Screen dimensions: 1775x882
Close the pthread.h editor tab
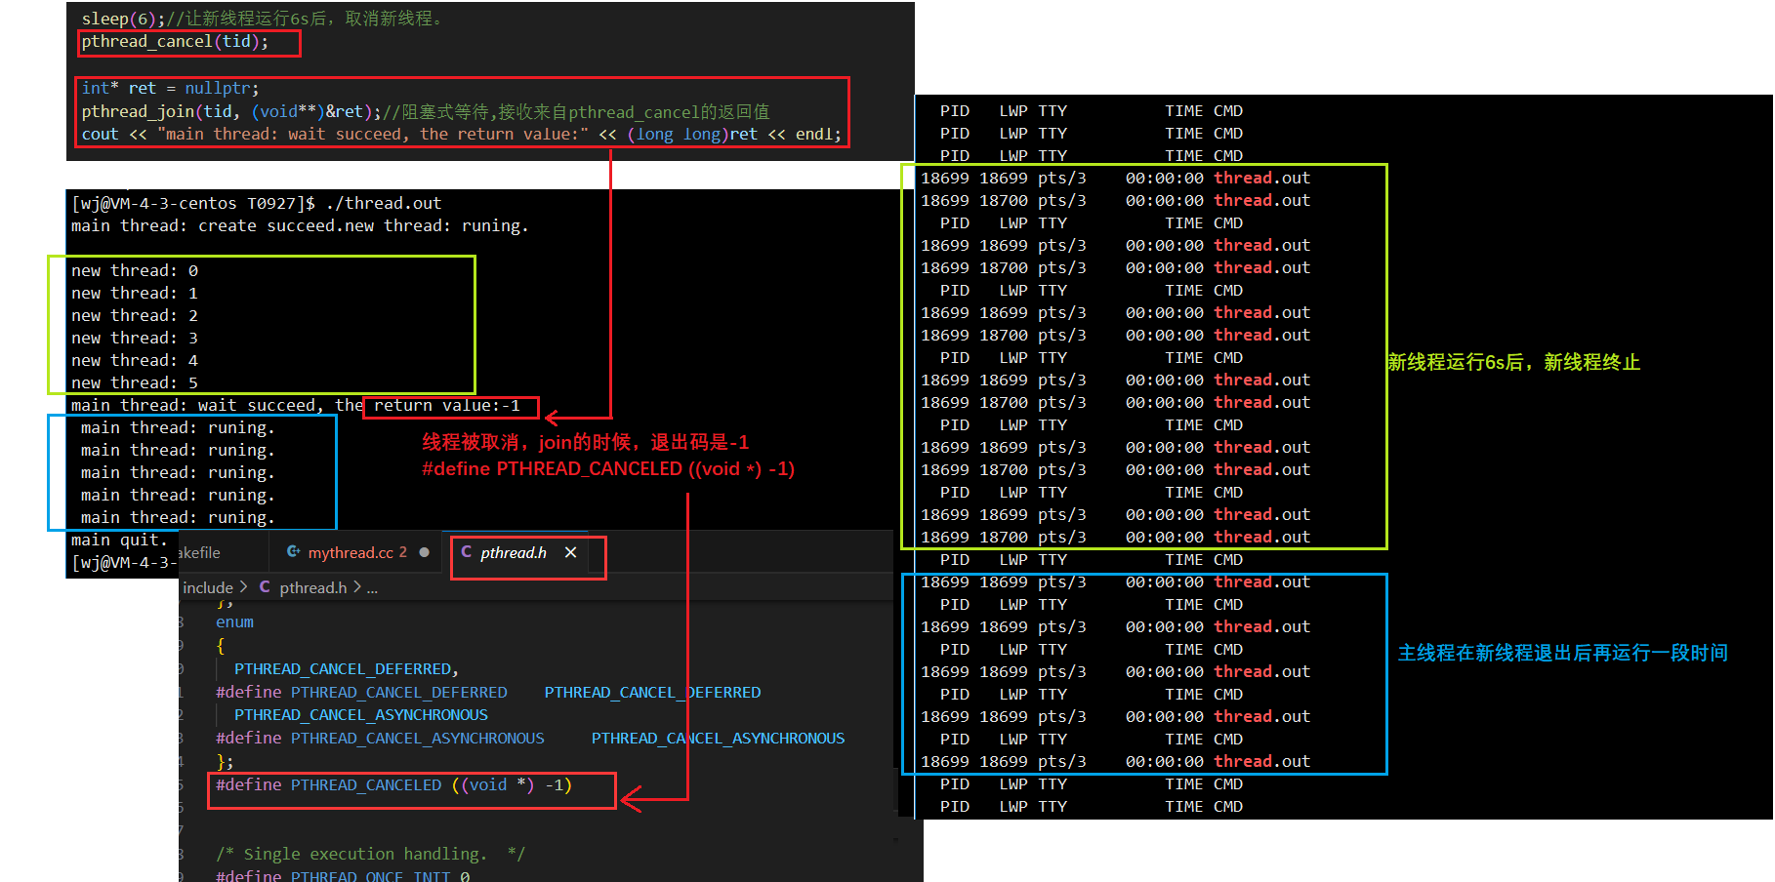pos(570,552)
